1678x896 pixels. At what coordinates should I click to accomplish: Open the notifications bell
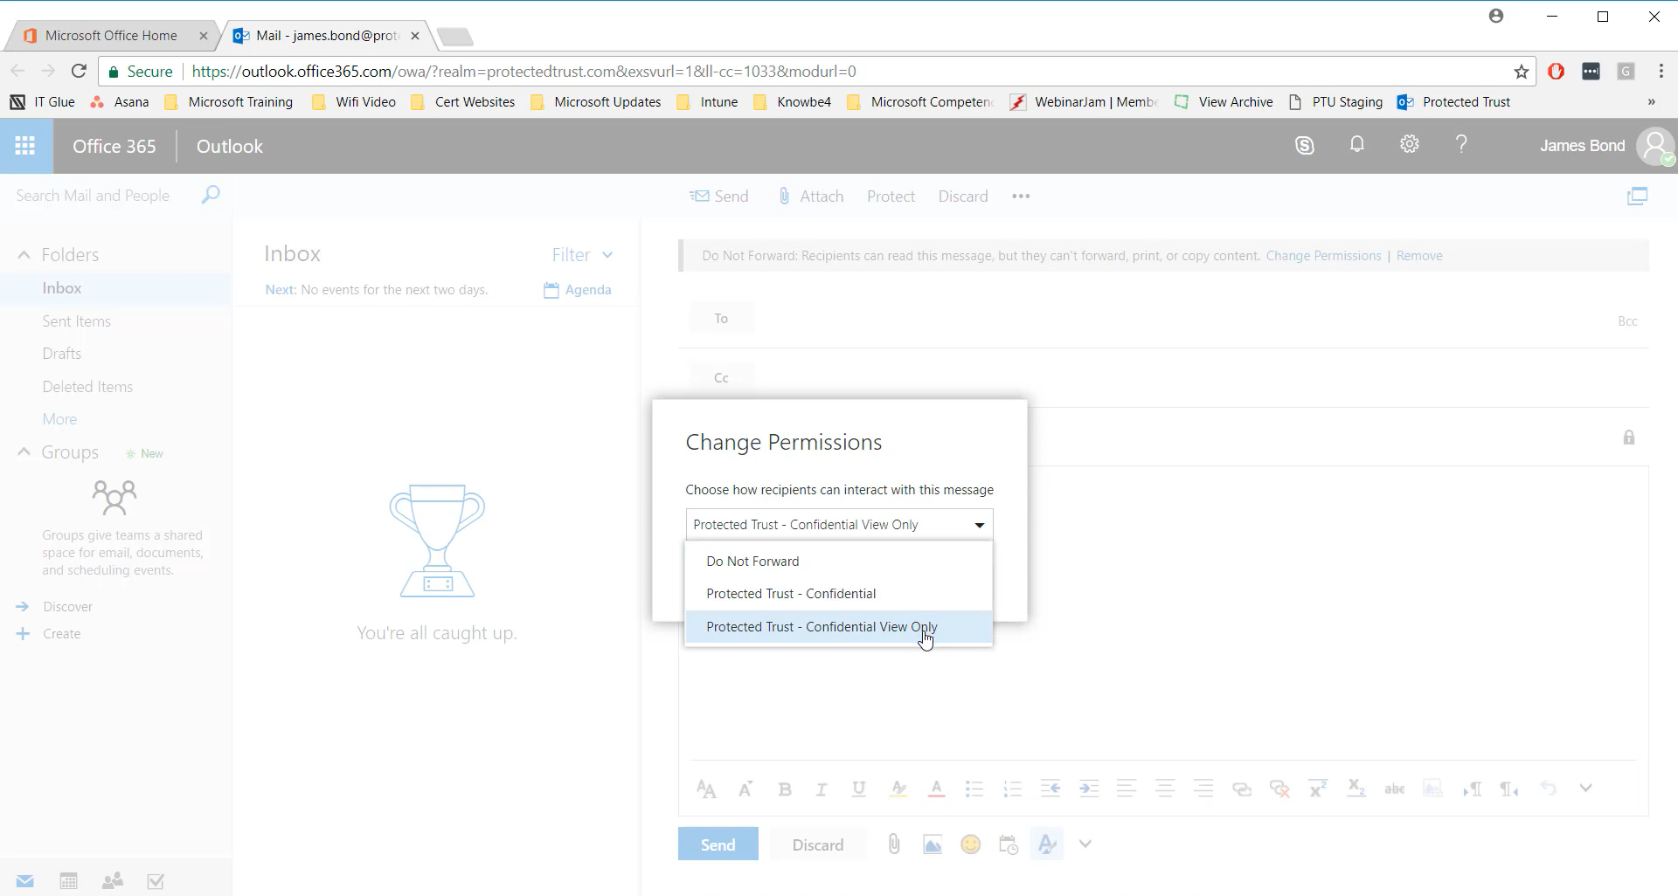pos(1356,145)
